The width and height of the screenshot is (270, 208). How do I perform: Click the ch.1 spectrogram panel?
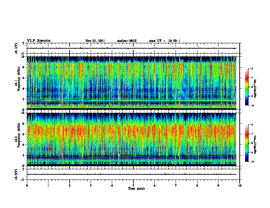[132, 83]
